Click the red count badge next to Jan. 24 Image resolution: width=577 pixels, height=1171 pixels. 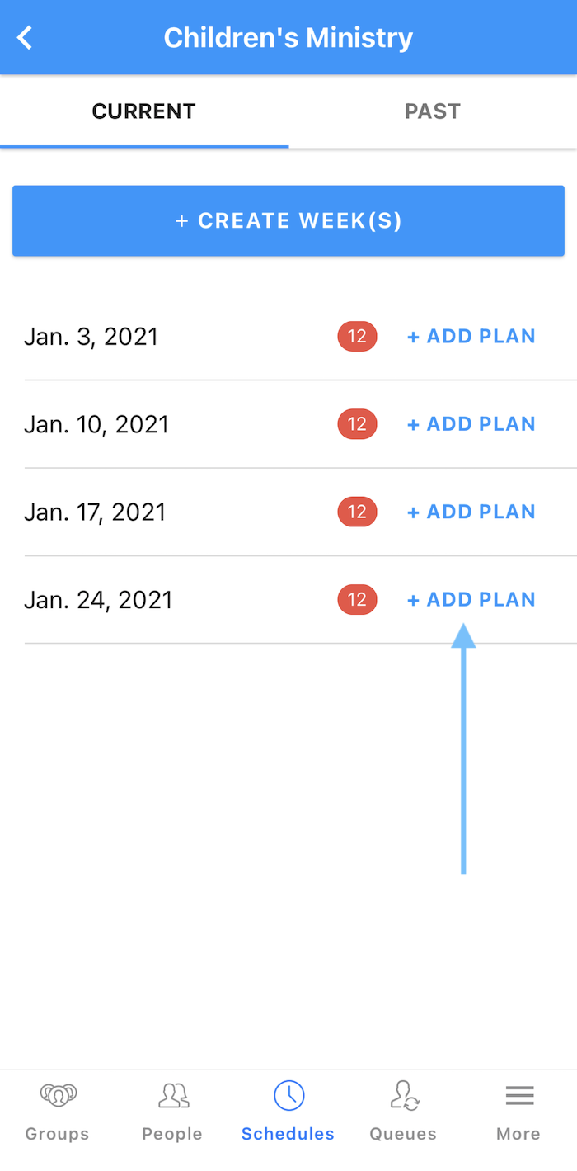[357, 599]
